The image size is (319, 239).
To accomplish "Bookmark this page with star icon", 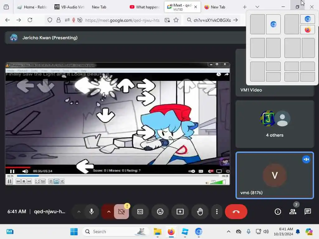I will click(x=176, y=20).
